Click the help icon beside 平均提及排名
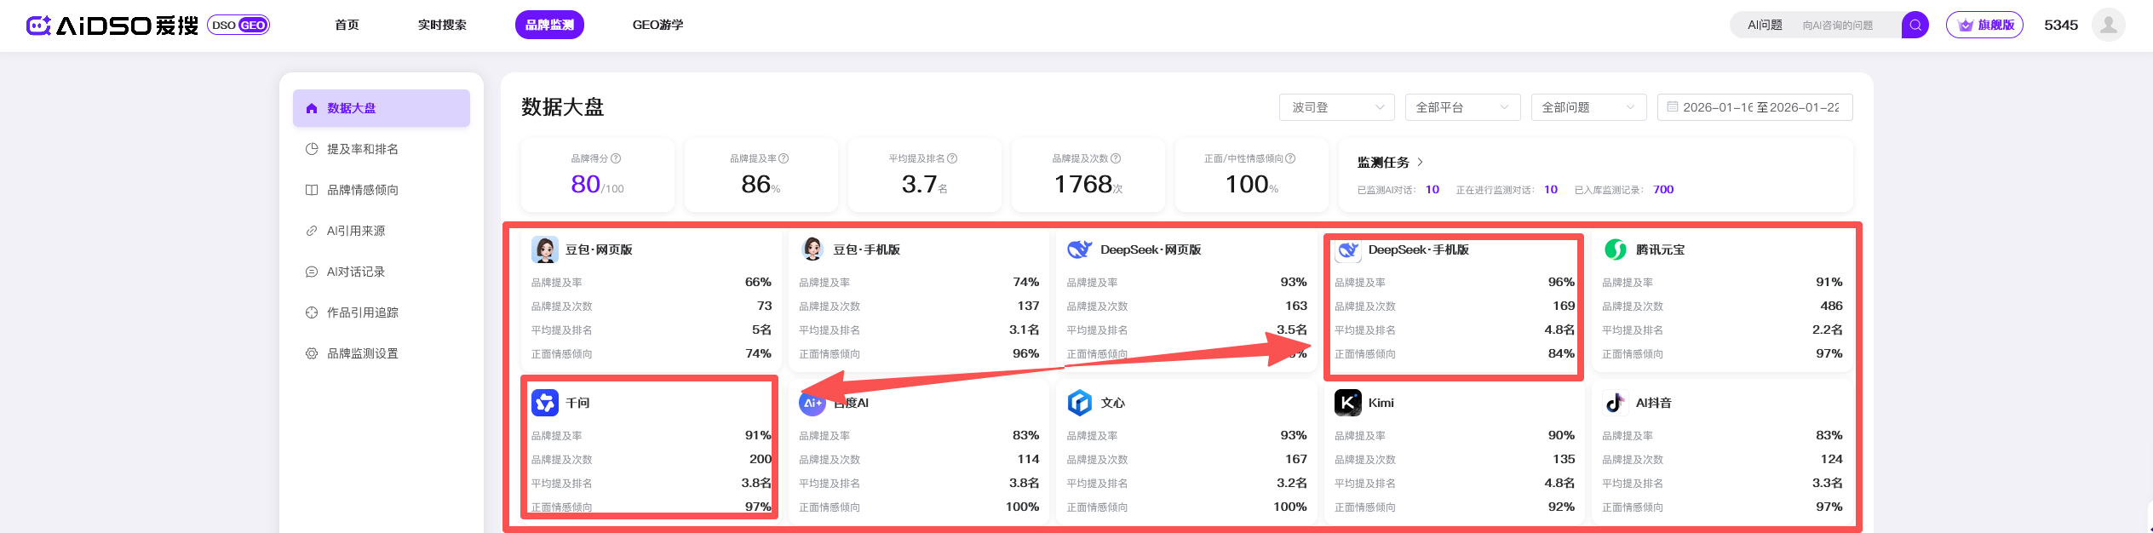 [x=952, y=158]
